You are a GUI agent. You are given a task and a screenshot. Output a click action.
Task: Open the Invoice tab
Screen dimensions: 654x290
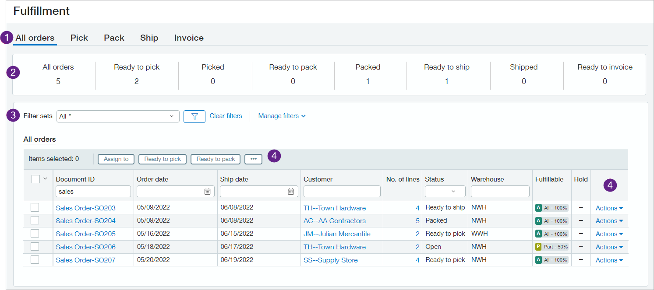click(x=188, y=38)
